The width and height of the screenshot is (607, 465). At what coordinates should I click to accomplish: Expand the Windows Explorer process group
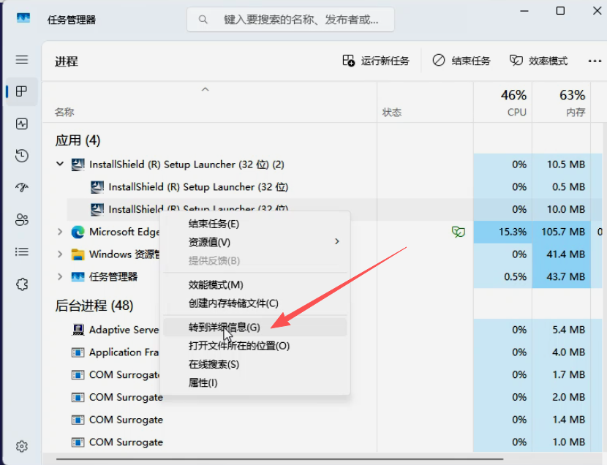coord(60,254)
